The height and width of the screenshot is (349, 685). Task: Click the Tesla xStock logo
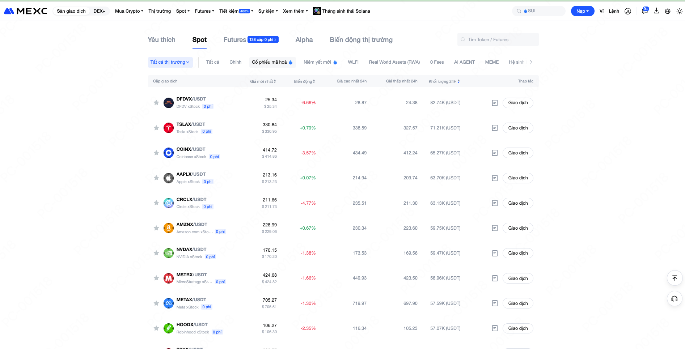click(169, 128)
